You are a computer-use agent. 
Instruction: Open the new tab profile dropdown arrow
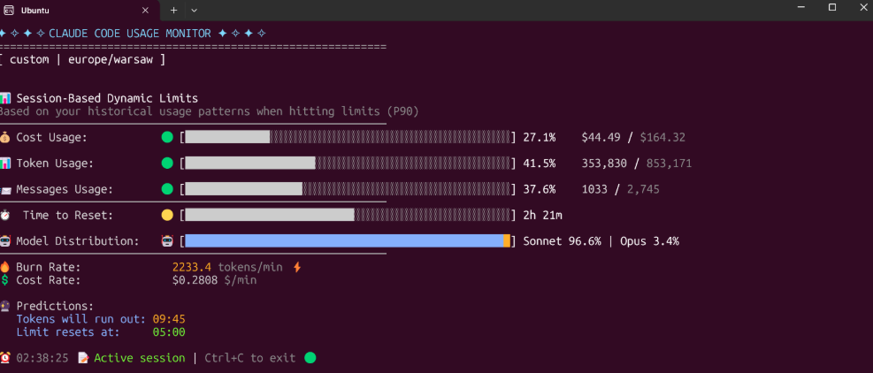click(x=195, y=10)
